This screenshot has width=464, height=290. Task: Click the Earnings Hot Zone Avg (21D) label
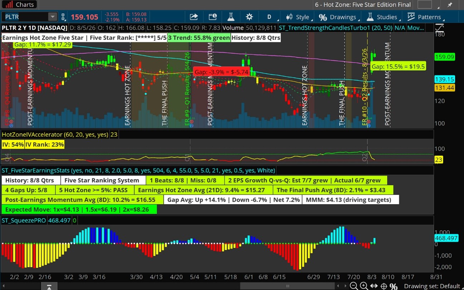click(x=203, y=190)
